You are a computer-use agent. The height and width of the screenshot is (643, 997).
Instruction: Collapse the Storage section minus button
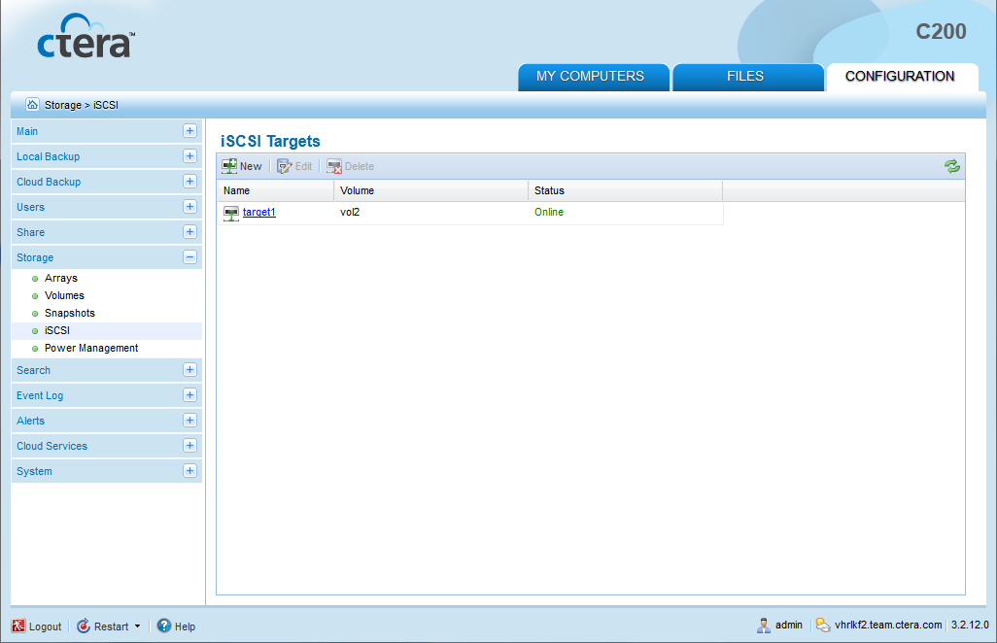[x=189, y=257]
